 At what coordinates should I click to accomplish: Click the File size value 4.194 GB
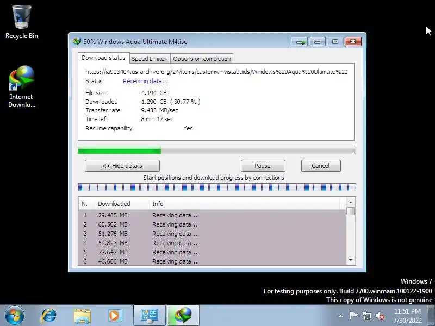(154, 93)
